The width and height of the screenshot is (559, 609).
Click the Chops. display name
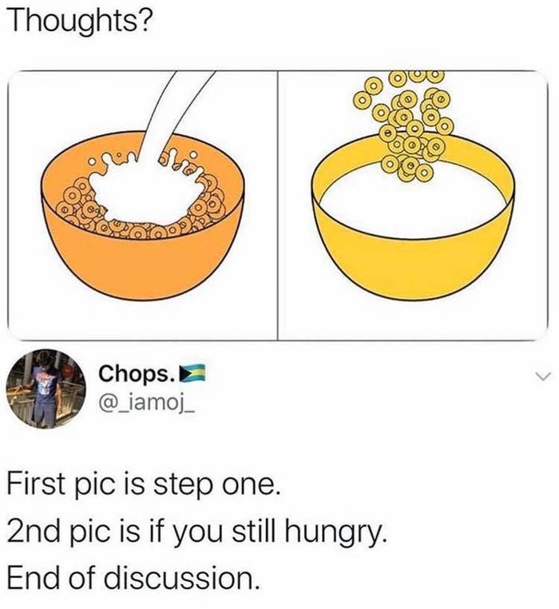click(x=136, y=374)
